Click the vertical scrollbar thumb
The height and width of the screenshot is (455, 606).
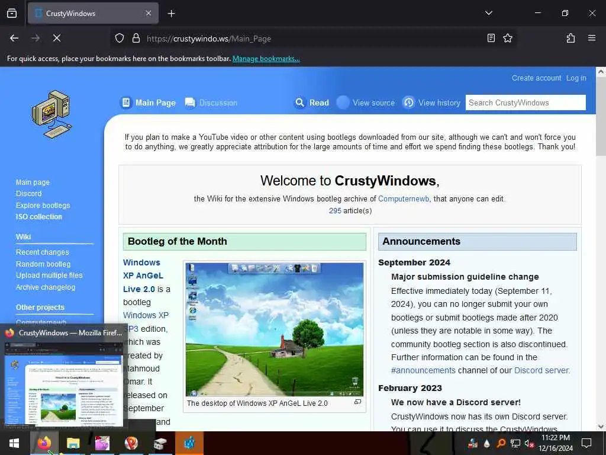pyautogui.click(x=601, y=117)
